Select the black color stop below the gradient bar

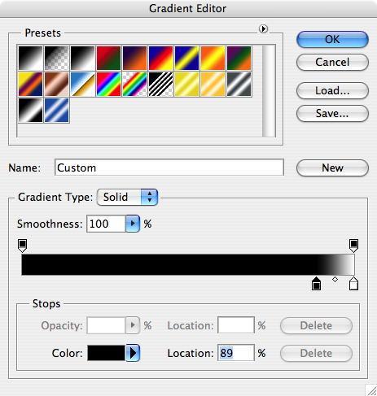(x=316, y=284)
